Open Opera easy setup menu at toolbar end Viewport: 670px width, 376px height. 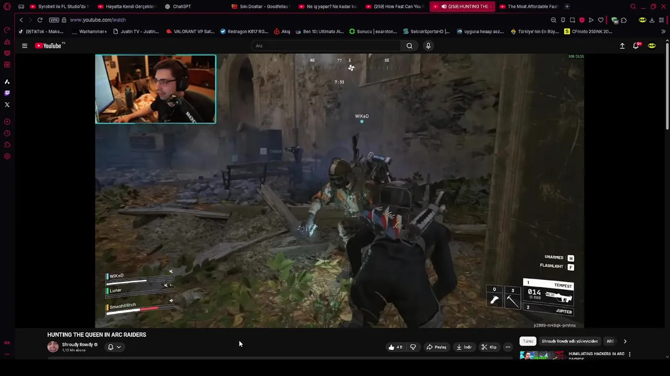click(x=662, y=20)
